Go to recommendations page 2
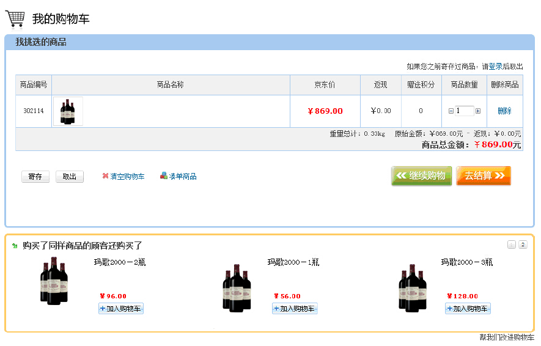The width and height of the screenshot is (541, 346). pos(523,245)
